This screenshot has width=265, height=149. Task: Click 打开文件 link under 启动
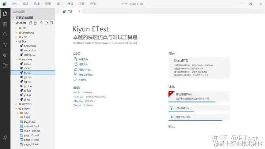[x=83, y=65]
